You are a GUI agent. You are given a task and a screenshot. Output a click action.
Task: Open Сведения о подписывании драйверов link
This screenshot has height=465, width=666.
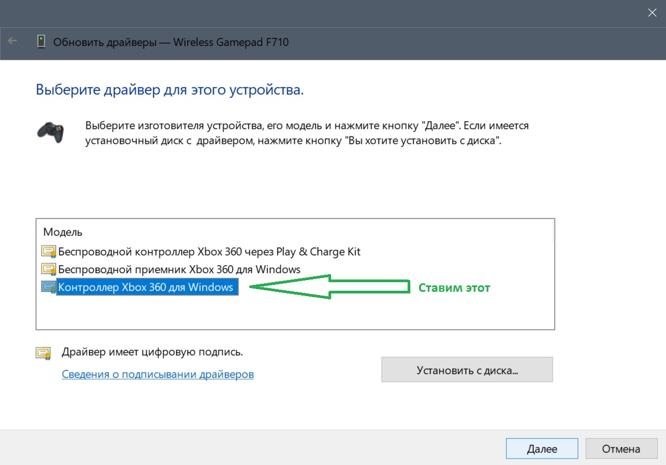158,374
